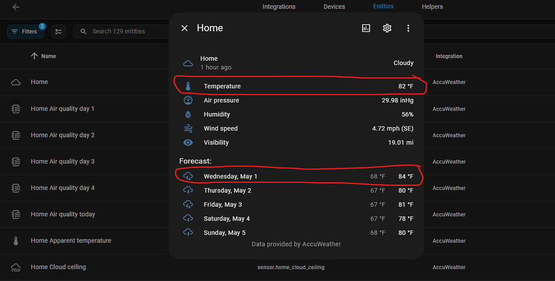This screenshot has height=281, width=555.
Task: Enable selection mode checklist icon
Action: (x=59, y=31)
